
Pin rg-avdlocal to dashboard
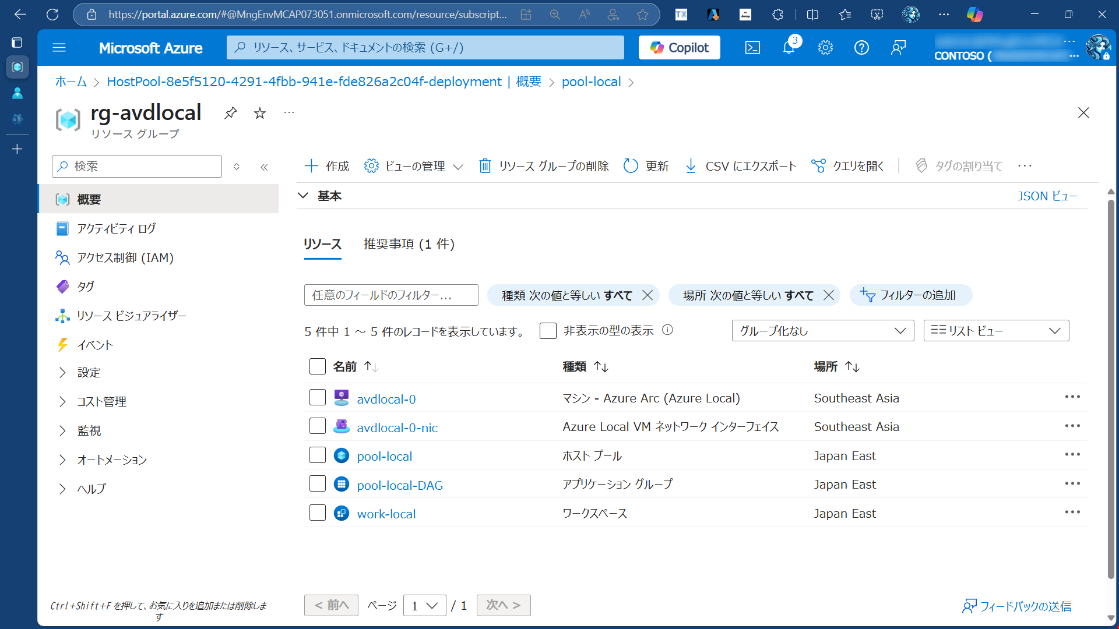pos(231,113)
